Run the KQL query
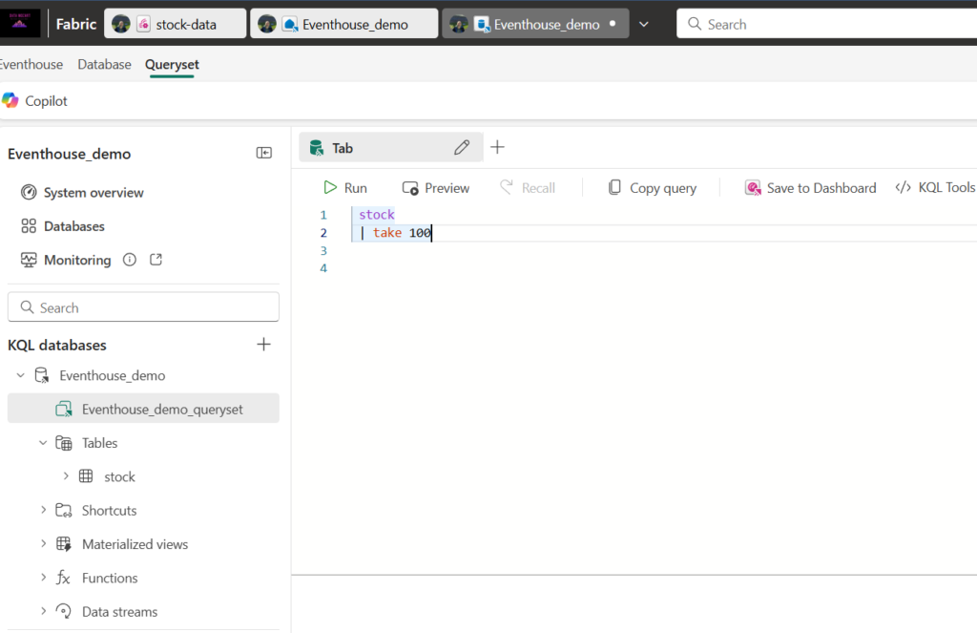The image size is (977, 633). click(x=344, y=188)
